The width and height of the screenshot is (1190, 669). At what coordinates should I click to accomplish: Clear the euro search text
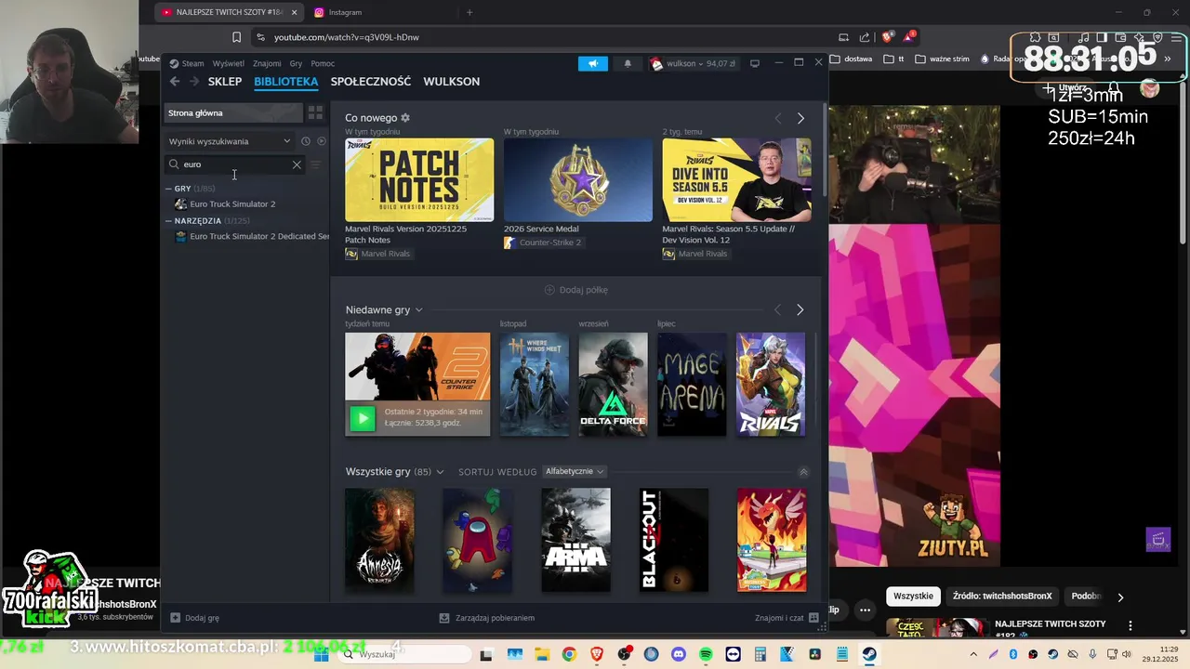click(x=297, y=164)
